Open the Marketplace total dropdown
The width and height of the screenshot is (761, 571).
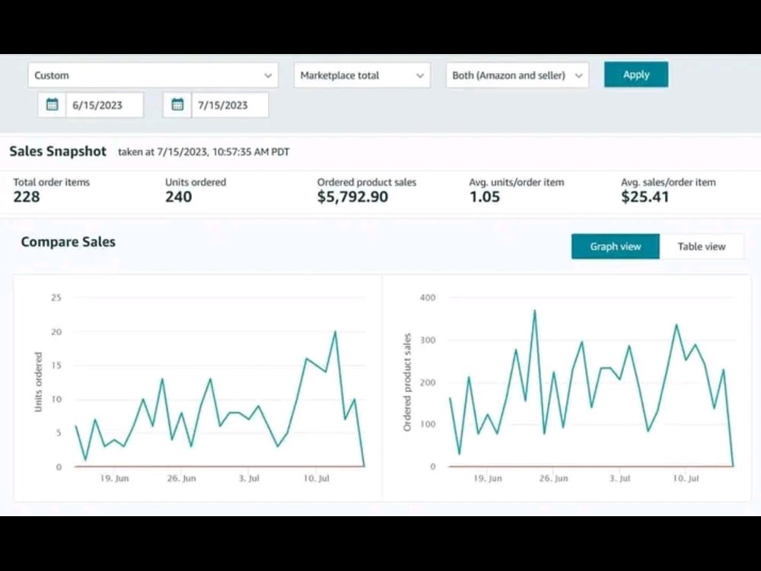click(x=362, y=75)
